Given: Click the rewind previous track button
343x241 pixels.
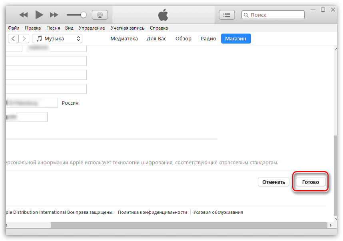Looking at the screenshot, I should [x=24, y=15].
